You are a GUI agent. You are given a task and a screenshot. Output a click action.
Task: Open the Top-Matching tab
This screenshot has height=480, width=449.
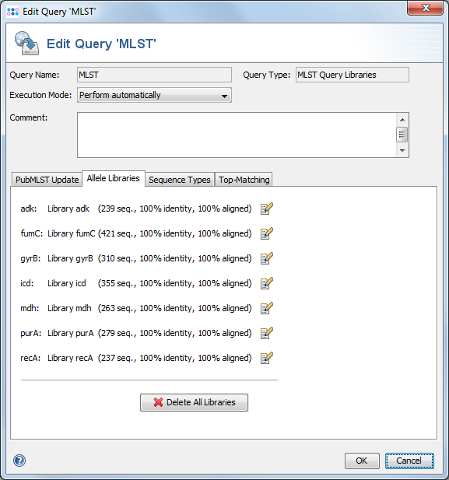tap(244, 180)
